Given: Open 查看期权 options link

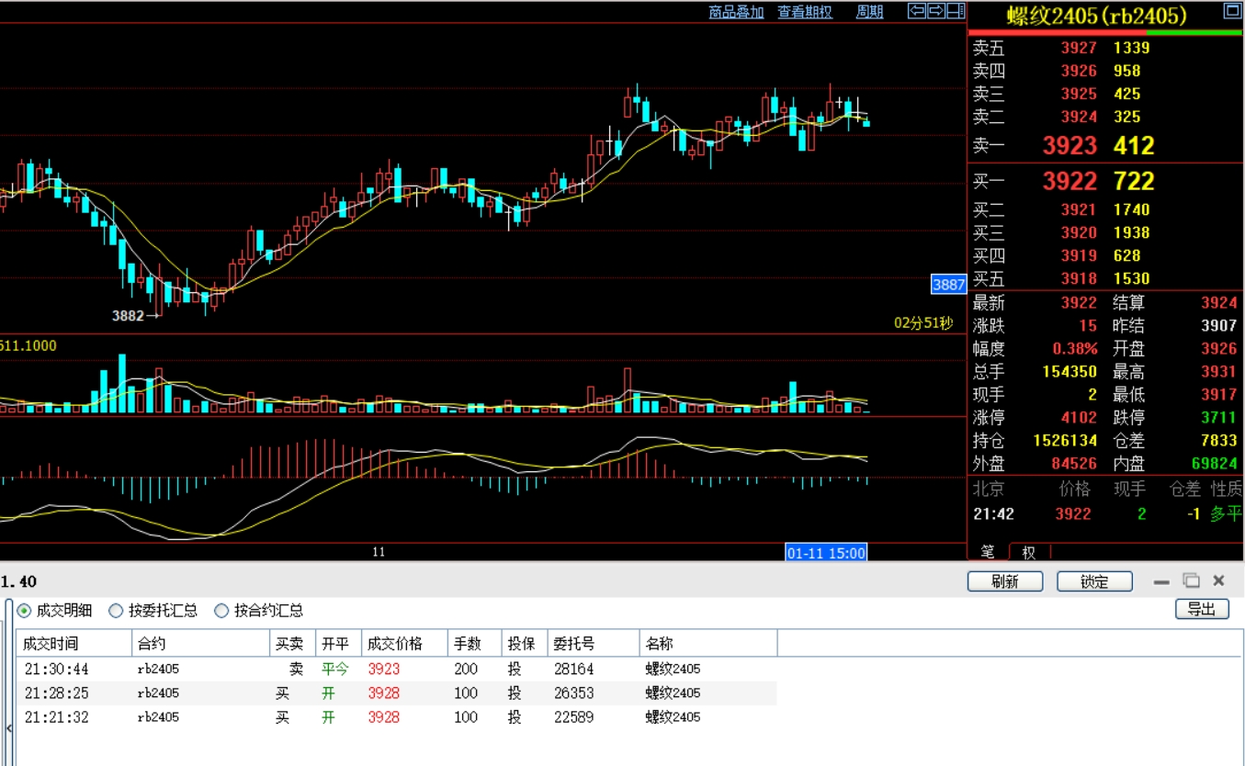Looking at the screenshot, I should coord(805,12).
